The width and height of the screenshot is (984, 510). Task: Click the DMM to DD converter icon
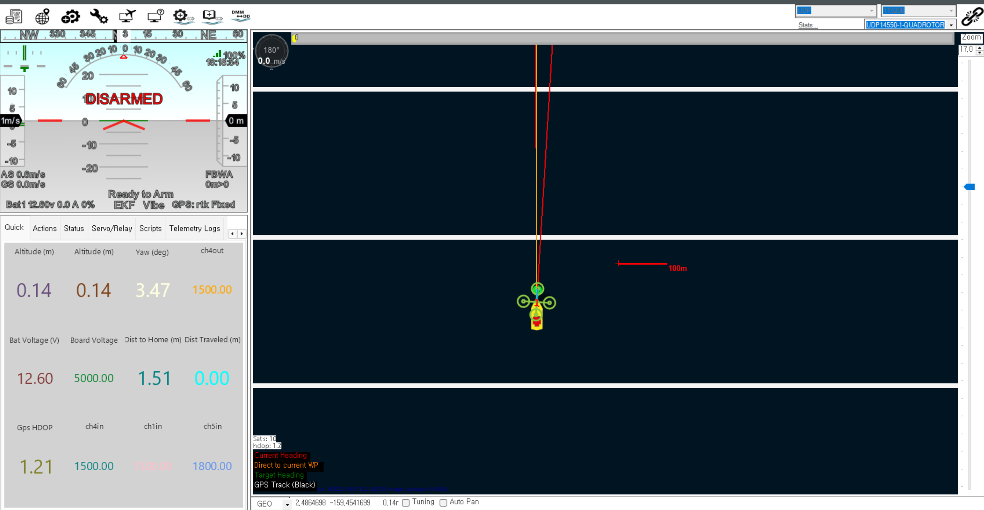point(240,16)
